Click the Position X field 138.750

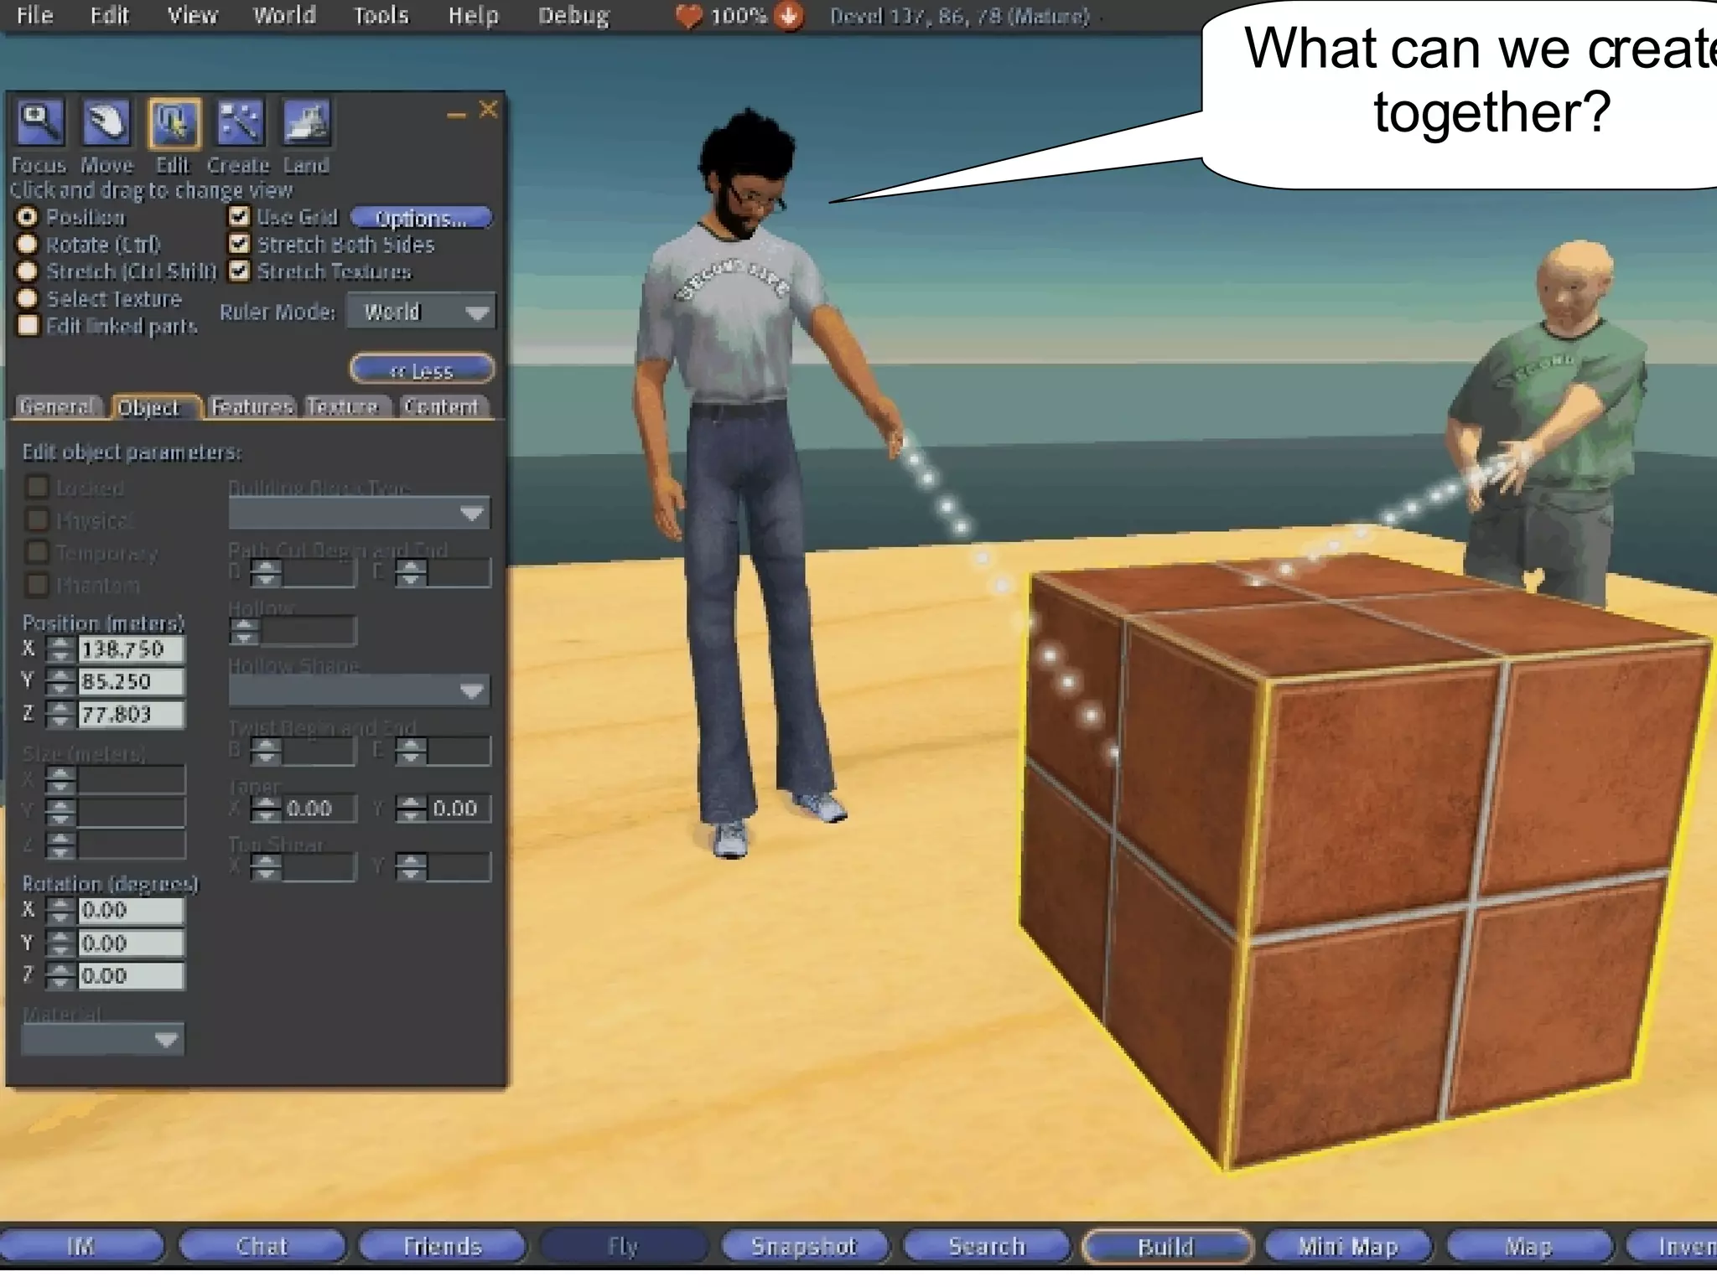point(132,649)
